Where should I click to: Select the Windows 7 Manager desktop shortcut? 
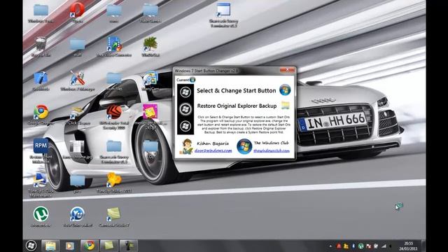77,81
